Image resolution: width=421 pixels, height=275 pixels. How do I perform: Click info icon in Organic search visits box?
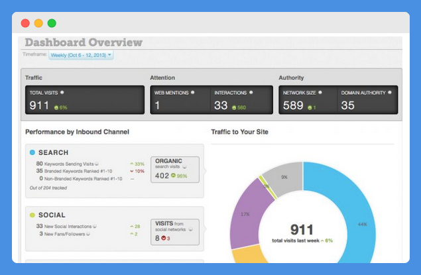(184, 167)
